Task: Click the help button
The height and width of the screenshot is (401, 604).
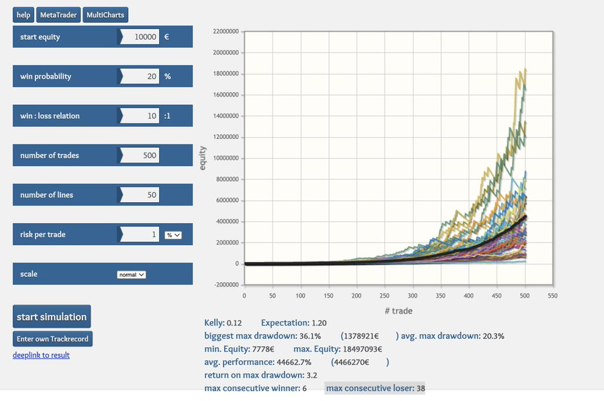Action: (x=23, y=15)
